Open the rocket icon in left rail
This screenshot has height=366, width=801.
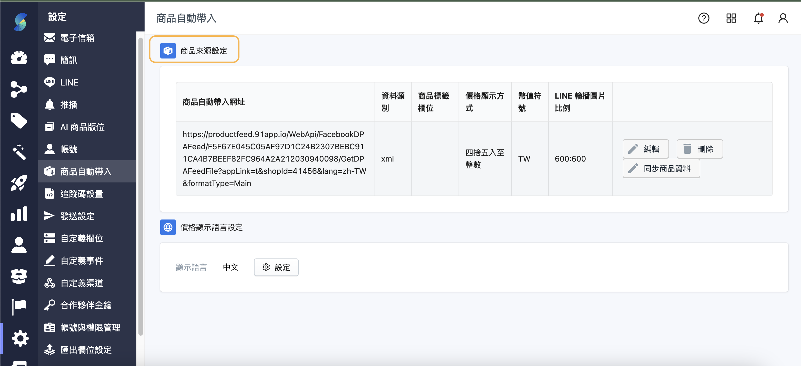tap(19, 182)
